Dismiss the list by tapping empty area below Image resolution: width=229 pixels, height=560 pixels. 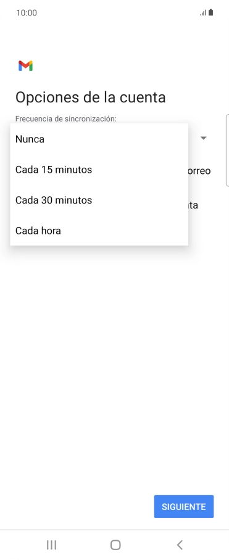[114, 357]
